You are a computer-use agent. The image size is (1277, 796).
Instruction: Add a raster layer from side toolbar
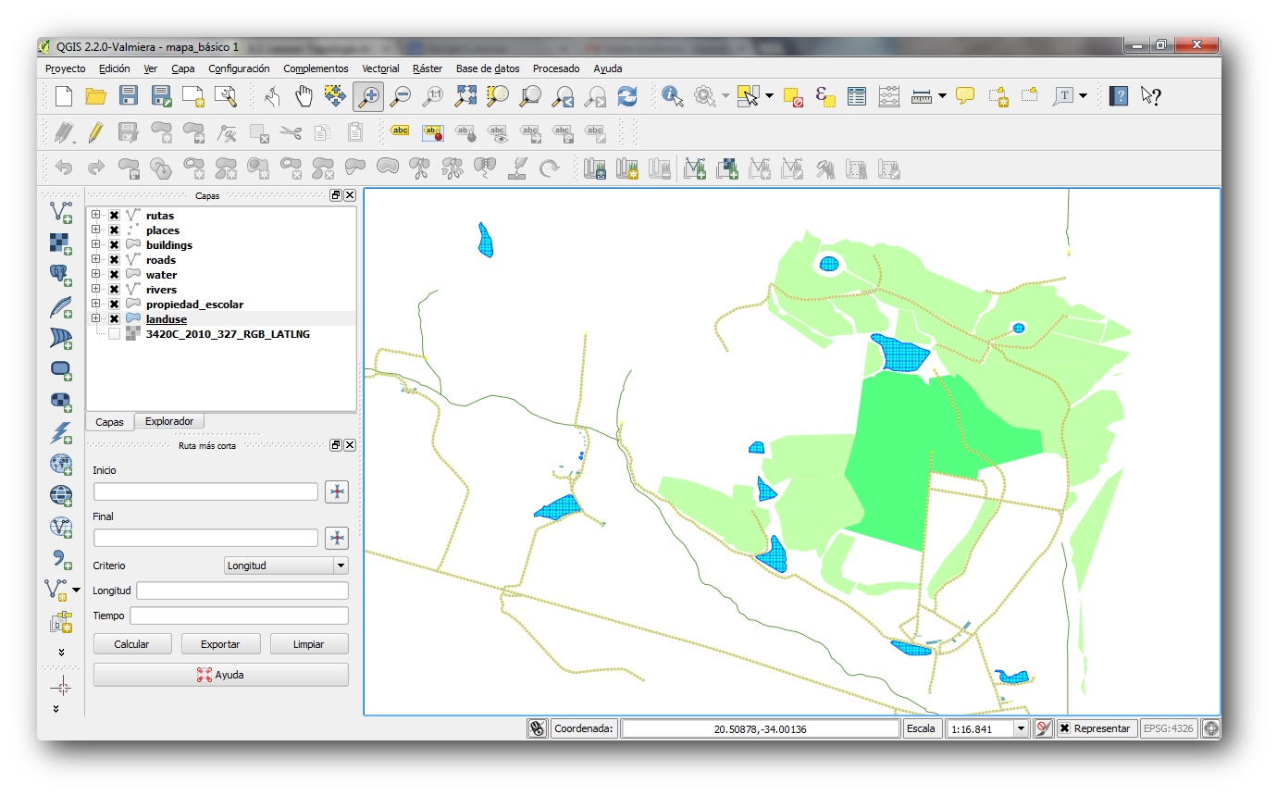(x=61, y=244)
